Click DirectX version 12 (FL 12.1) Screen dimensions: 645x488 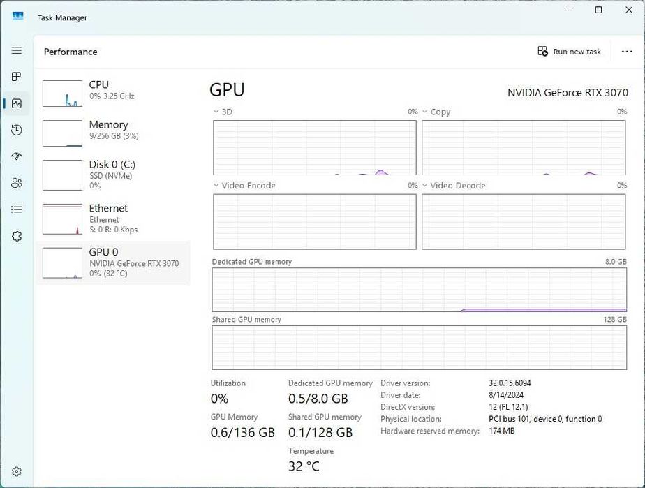coord(508,406)
